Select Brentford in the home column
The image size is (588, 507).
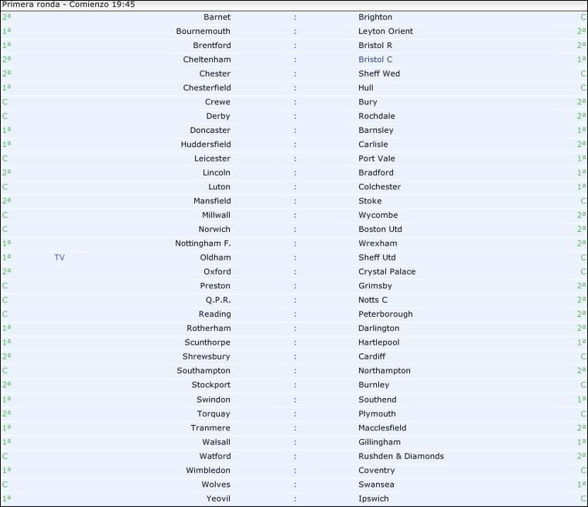point(211,46)
